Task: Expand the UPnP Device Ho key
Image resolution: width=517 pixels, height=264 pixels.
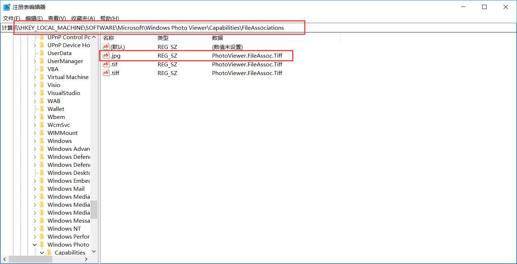Action: (x=35, y=45)
